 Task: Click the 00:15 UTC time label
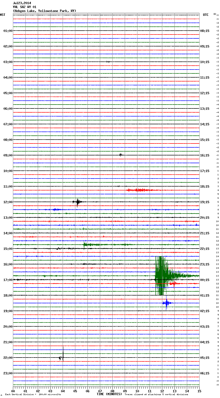(x=205, y=280)
